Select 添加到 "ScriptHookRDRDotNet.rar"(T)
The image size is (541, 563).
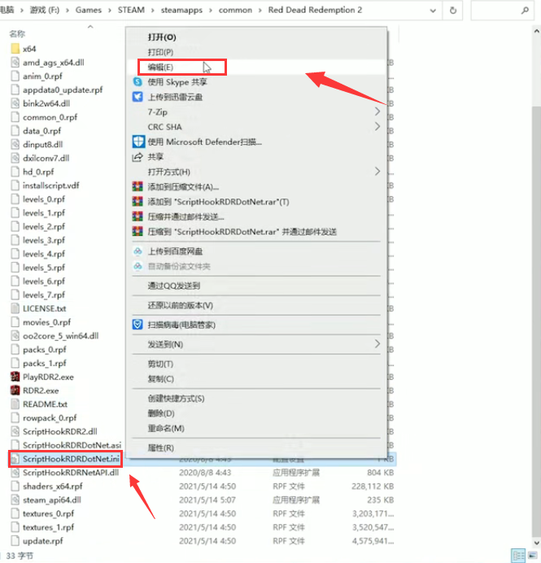click(x=218, y=202)
